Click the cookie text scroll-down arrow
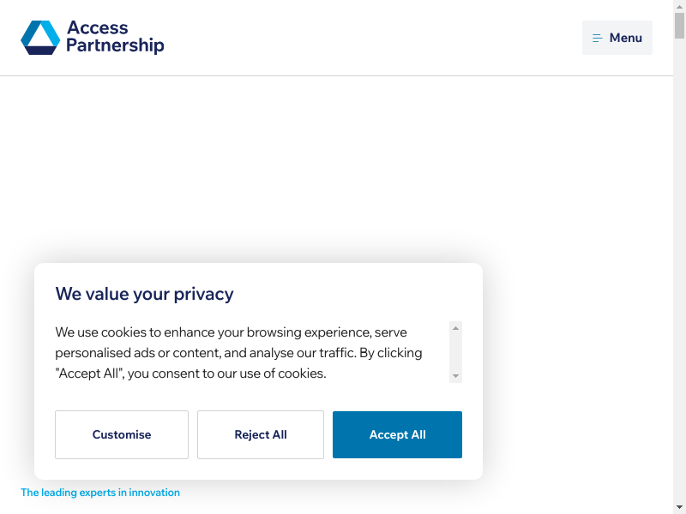The image size is (686, 514). (x=456, y=376)
